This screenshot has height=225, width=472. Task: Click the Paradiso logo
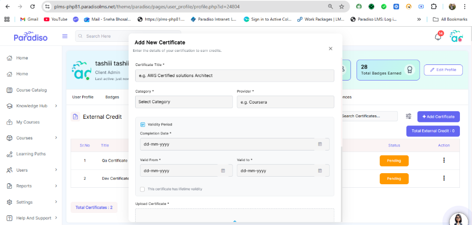[29, 37]
